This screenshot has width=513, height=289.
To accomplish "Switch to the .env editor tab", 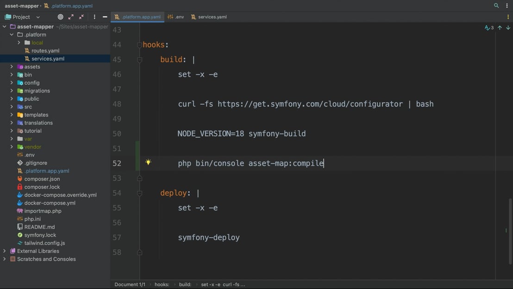I will (x=175, y=17).
